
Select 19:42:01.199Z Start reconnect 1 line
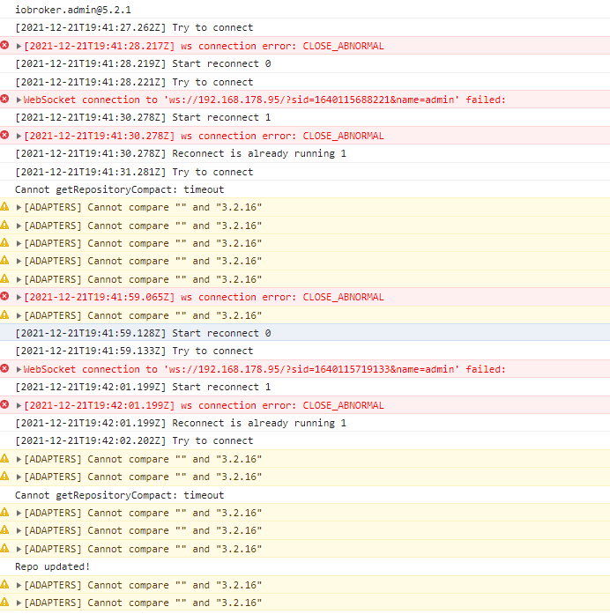(x=143, y=387)
